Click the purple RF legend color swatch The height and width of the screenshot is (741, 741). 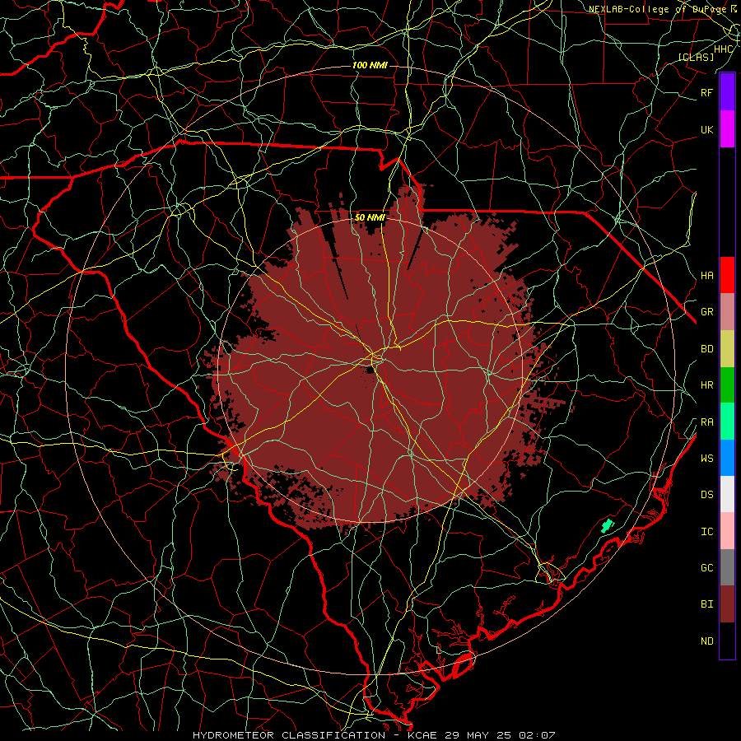[x=727, y=92]
